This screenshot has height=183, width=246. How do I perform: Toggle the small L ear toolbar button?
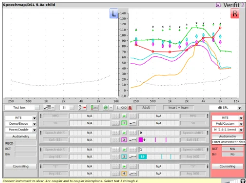pyautogui.click(x=118, y=108)
